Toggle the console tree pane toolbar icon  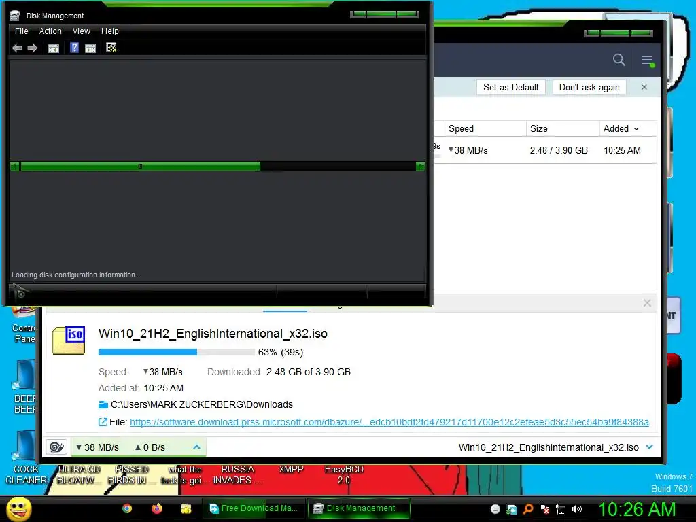53,48
